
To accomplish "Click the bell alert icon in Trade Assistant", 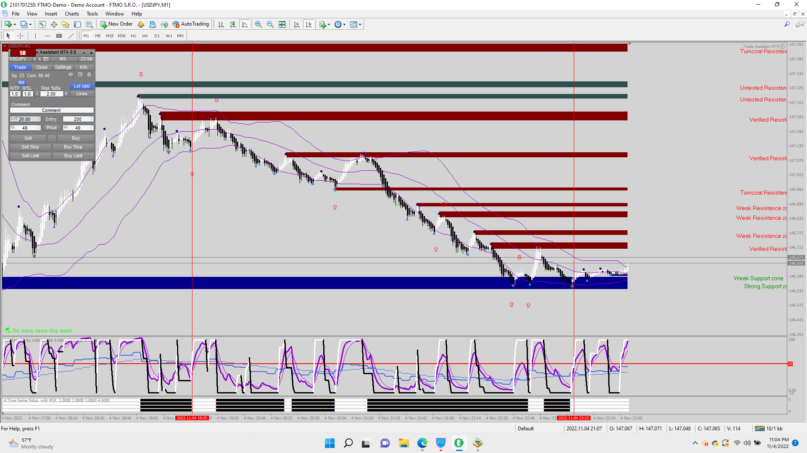I will coord(89,74).
